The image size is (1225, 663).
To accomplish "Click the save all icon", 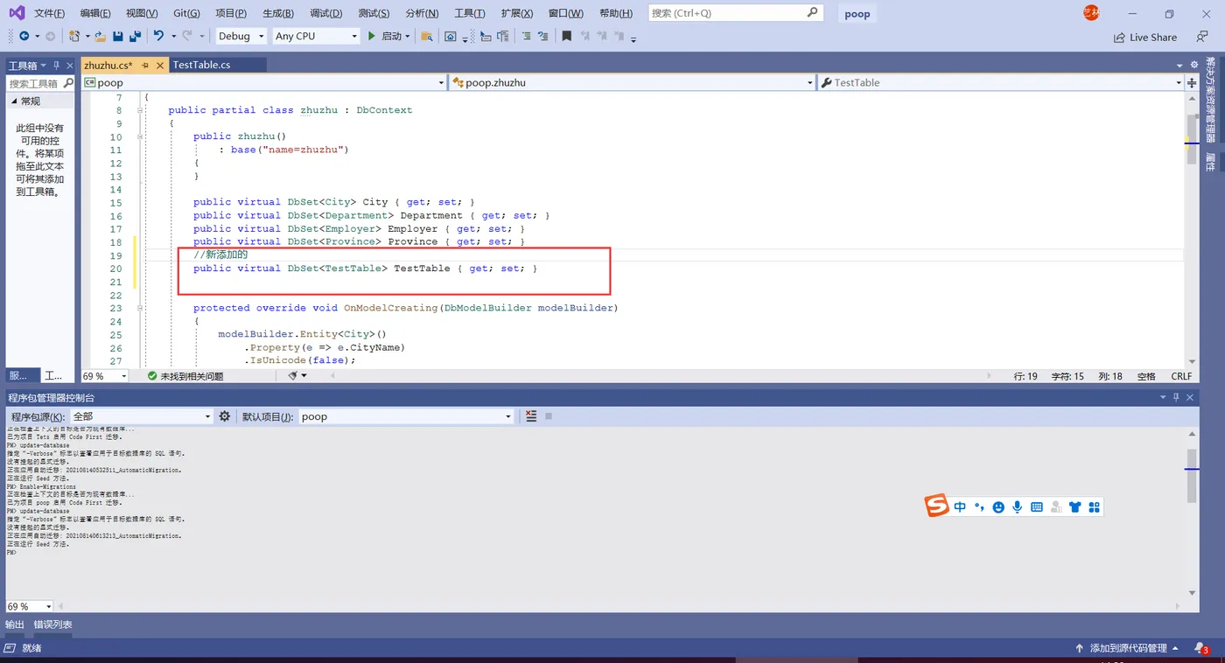I will pyautogui.click(x=135, y=36).
